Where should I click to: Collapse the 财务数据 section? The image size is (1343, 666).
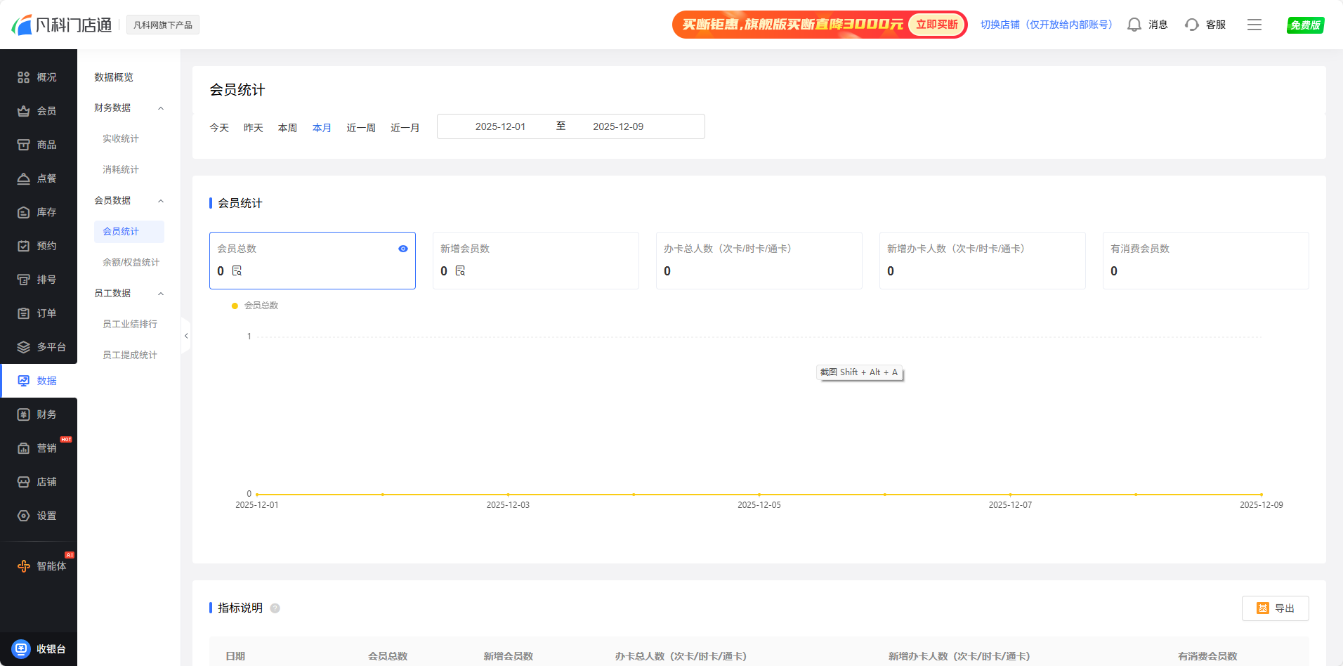[x=161, y=107]
